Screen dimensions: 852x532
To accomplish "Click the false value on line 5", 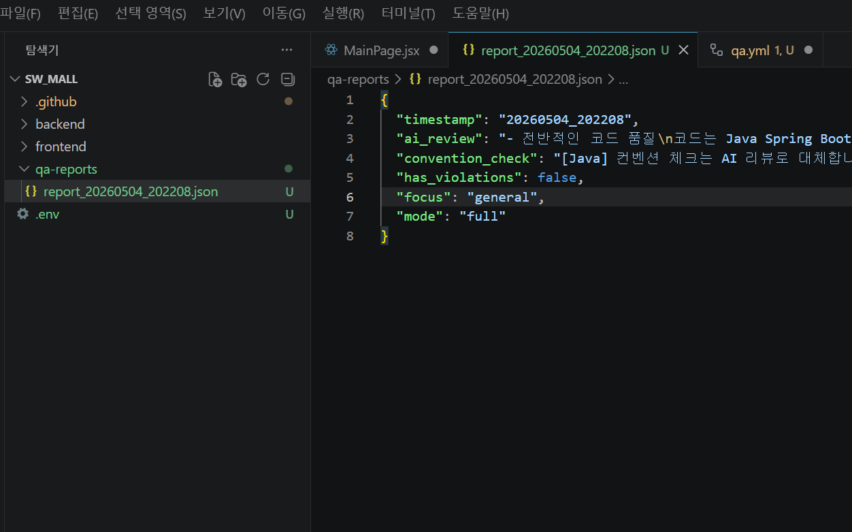I will click(557, 177).
